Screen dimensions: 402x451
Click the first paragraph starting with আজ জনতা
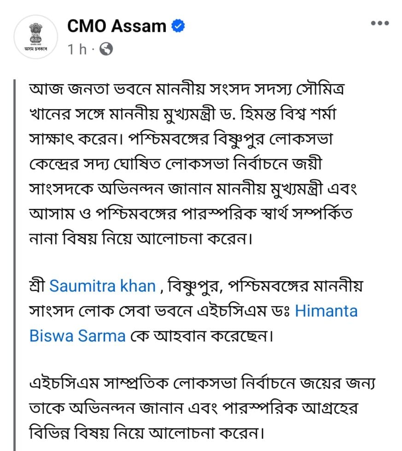(x=193, y=164)
